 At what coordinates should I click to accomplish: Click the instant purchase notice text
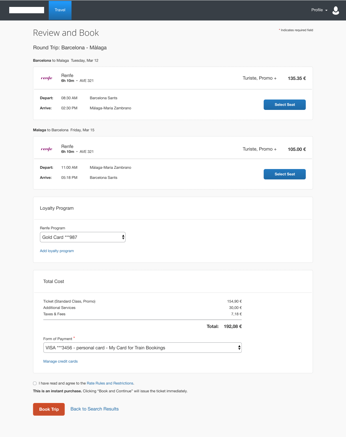point(110,391)
